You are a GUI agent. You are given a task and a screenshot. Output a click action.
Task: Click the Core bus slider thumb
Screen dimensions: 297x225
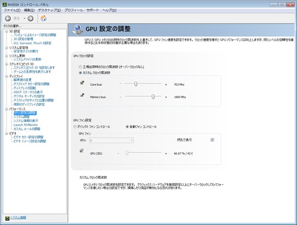135,84
